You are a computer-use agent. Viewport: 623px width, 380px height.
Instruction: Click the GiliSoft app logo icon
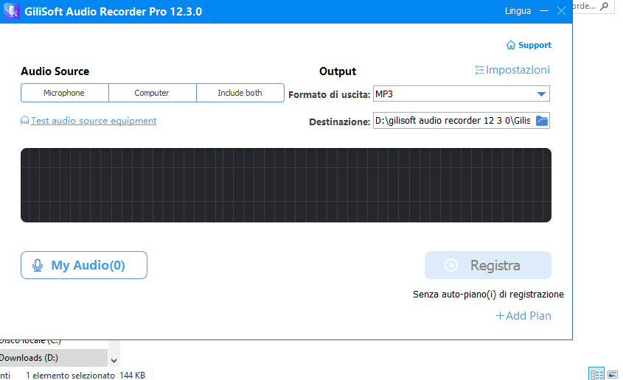[x=12, y=11]
